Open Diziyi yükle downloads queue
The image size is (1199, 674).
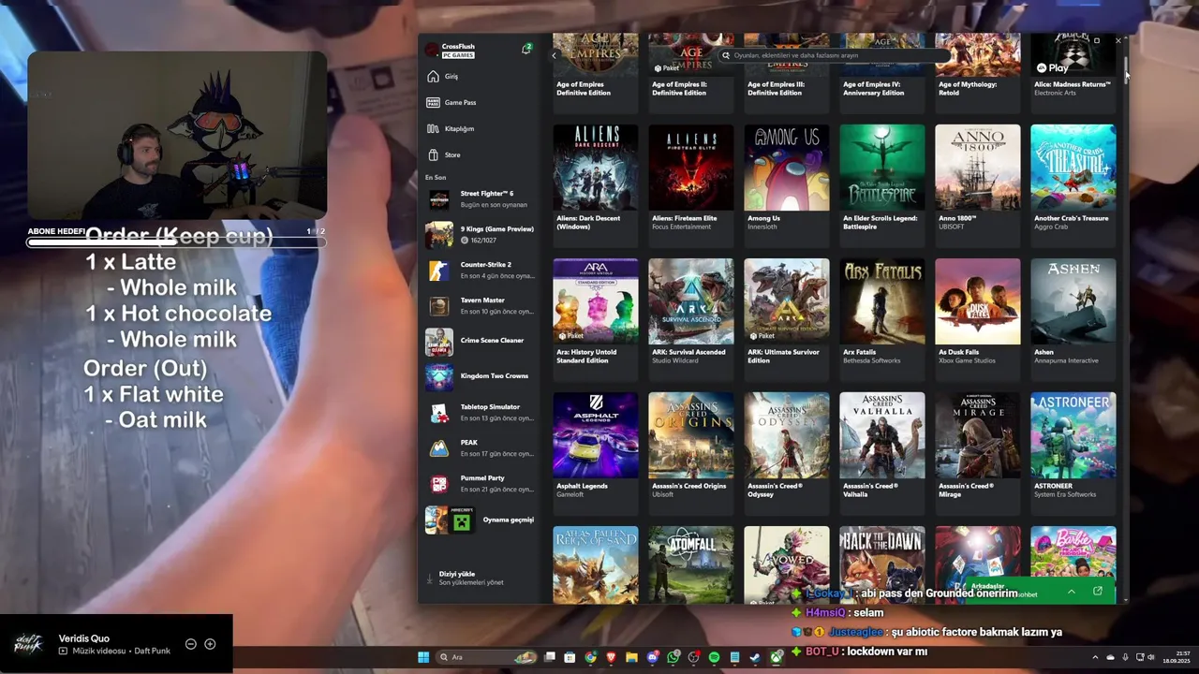[481, 578]
